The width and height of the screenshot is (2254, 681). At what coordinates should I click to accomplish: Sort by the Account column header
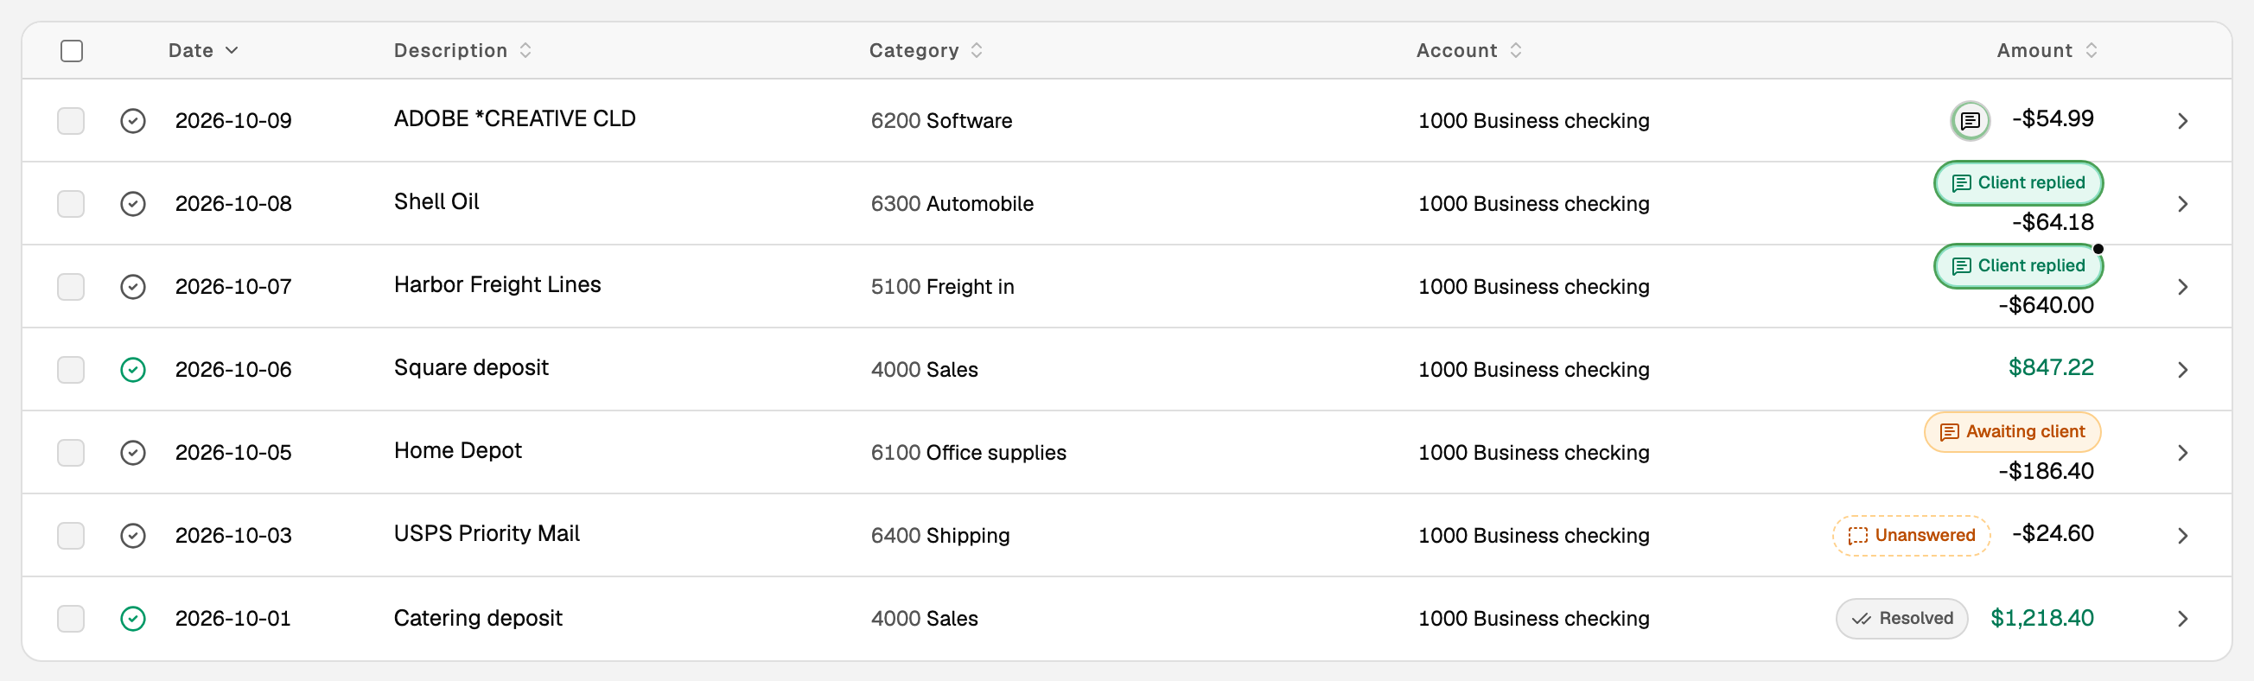(1469, 51)
